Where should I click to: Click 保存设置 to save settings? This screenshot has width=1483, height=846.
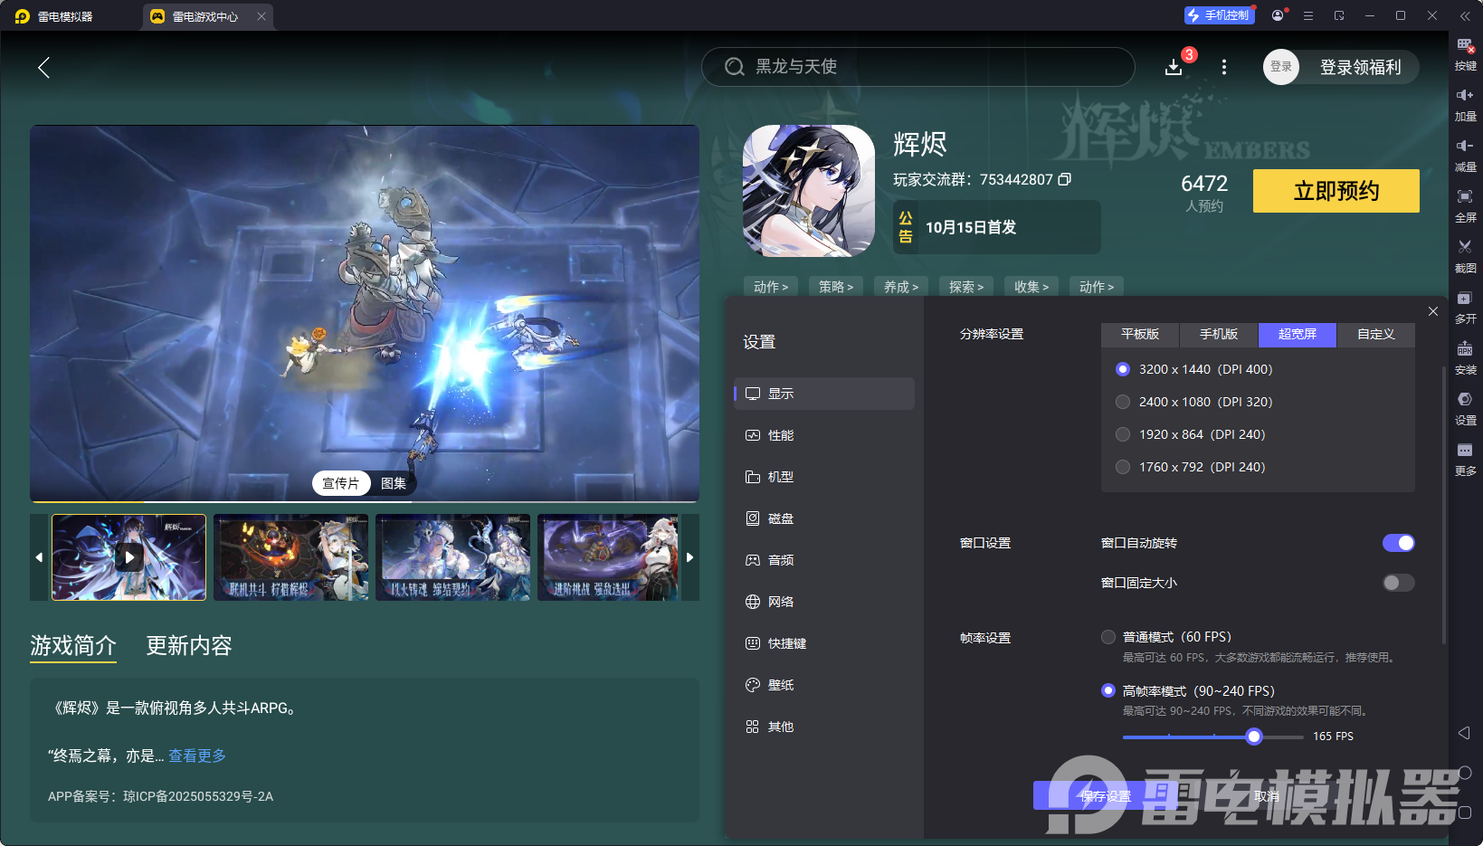pyautogui.click(x=1106, y=796)
